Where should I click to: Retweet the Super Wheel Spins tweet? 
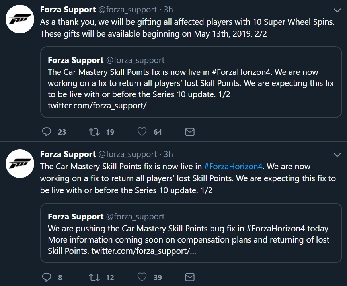coord(94,132)
